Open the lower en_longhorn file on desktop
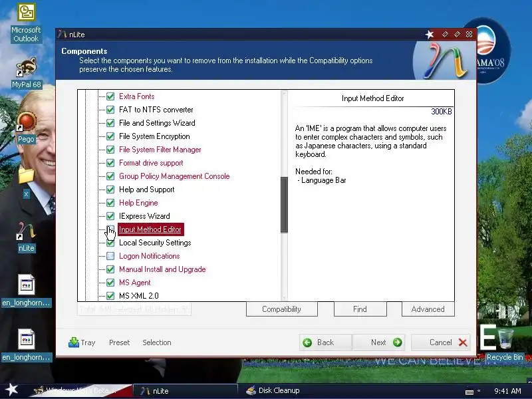 click(26, 344)
